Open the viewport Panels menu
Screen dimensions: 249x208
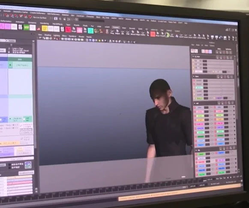pyautogui.click(x=89, y=37)
